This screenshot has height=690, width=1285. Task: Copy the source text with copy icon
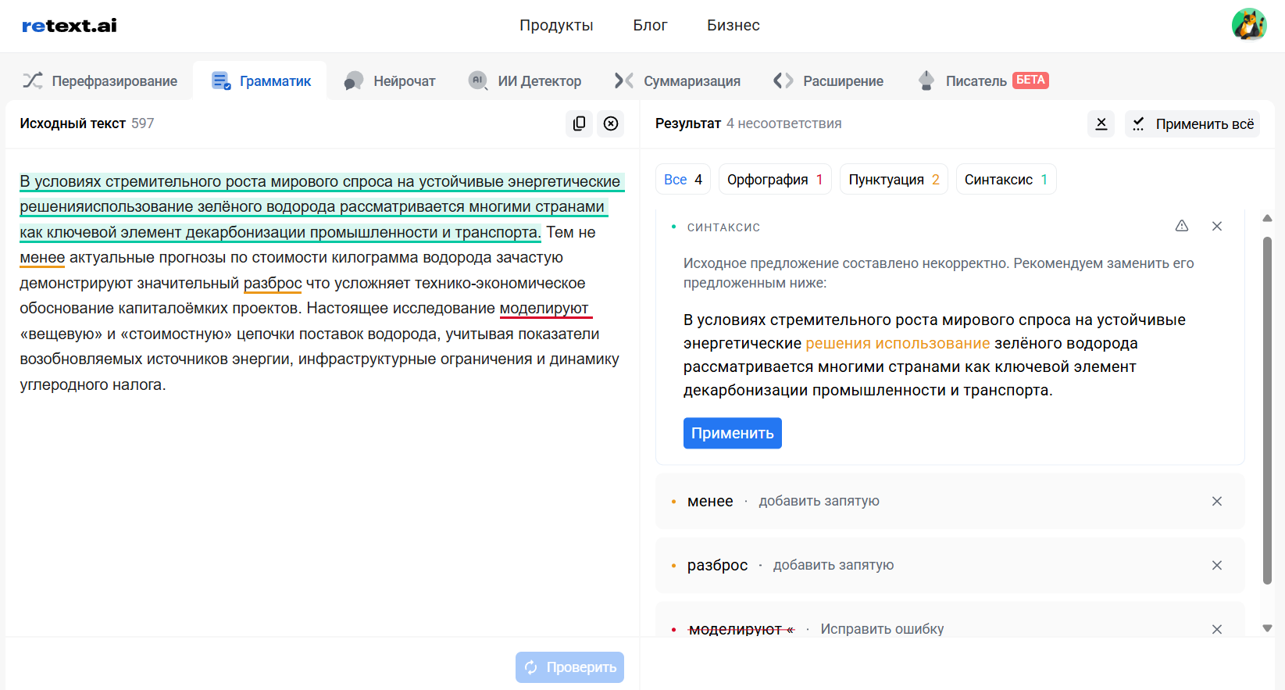click(579, 123)
